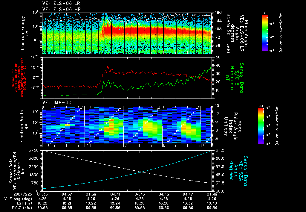Viewport: 306px width, 212px height.
Task: Select the 'VEx ELS-06 HR' title text
Action: click(x=62, y=9)
